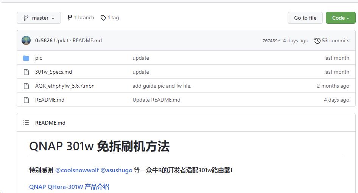Screen dimensions: 358x193
Task: Open the master branch dropdown
Action: [39, 18]
